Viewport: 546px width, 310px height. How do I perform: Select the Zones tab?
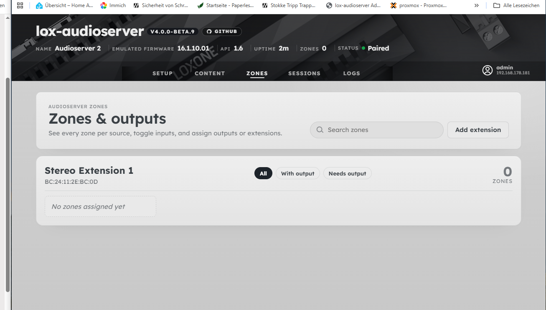(x=257, y=73)
